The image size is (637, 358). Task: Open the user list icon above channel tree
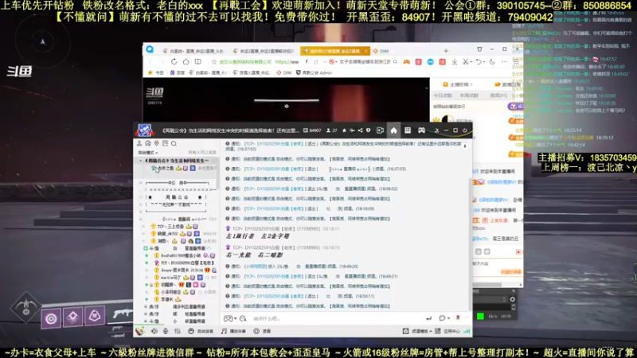click(x=139, y=143)
